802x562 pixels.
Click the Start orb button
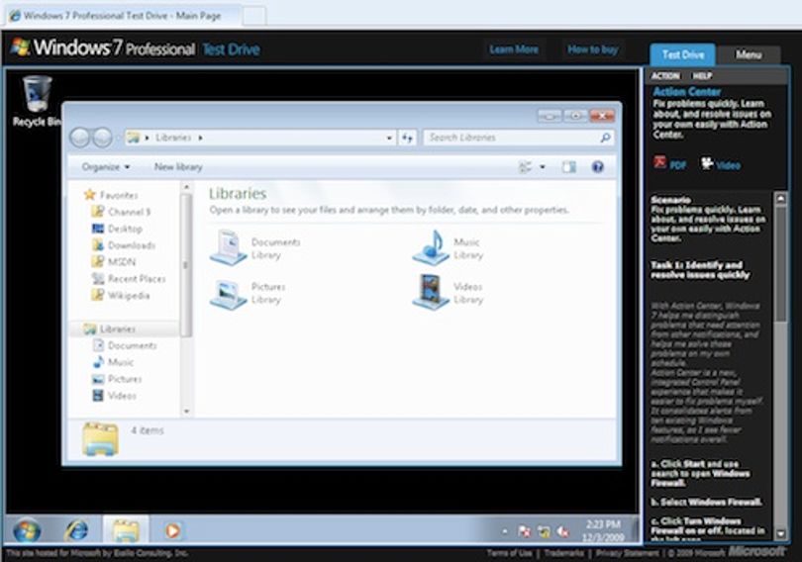coord(27,530)
